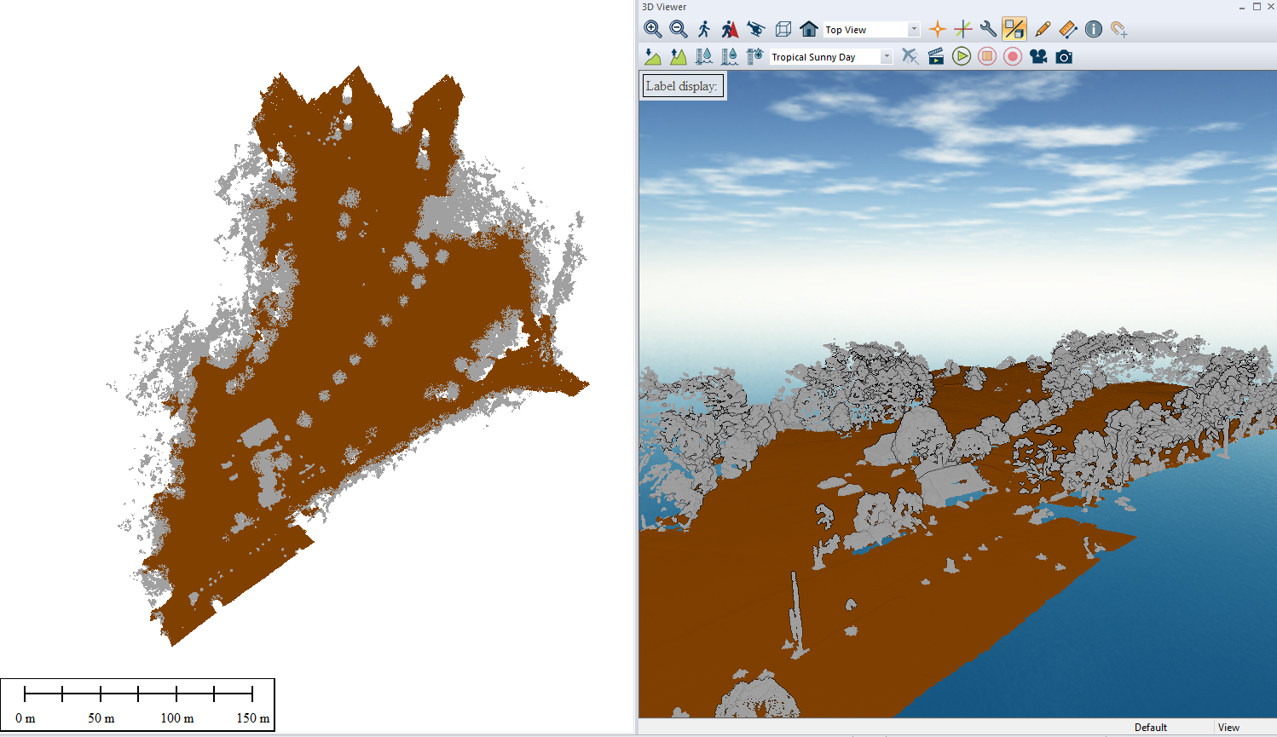Click the Default status bar entry
Viewport: 1277px width, 737px height.
click(x=1151, y=728)
